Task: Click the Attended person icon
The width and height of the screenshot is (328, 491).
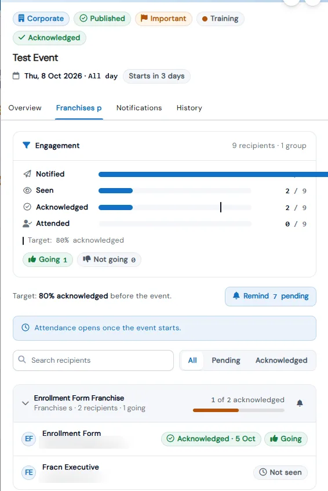Action: click(27, 223)
